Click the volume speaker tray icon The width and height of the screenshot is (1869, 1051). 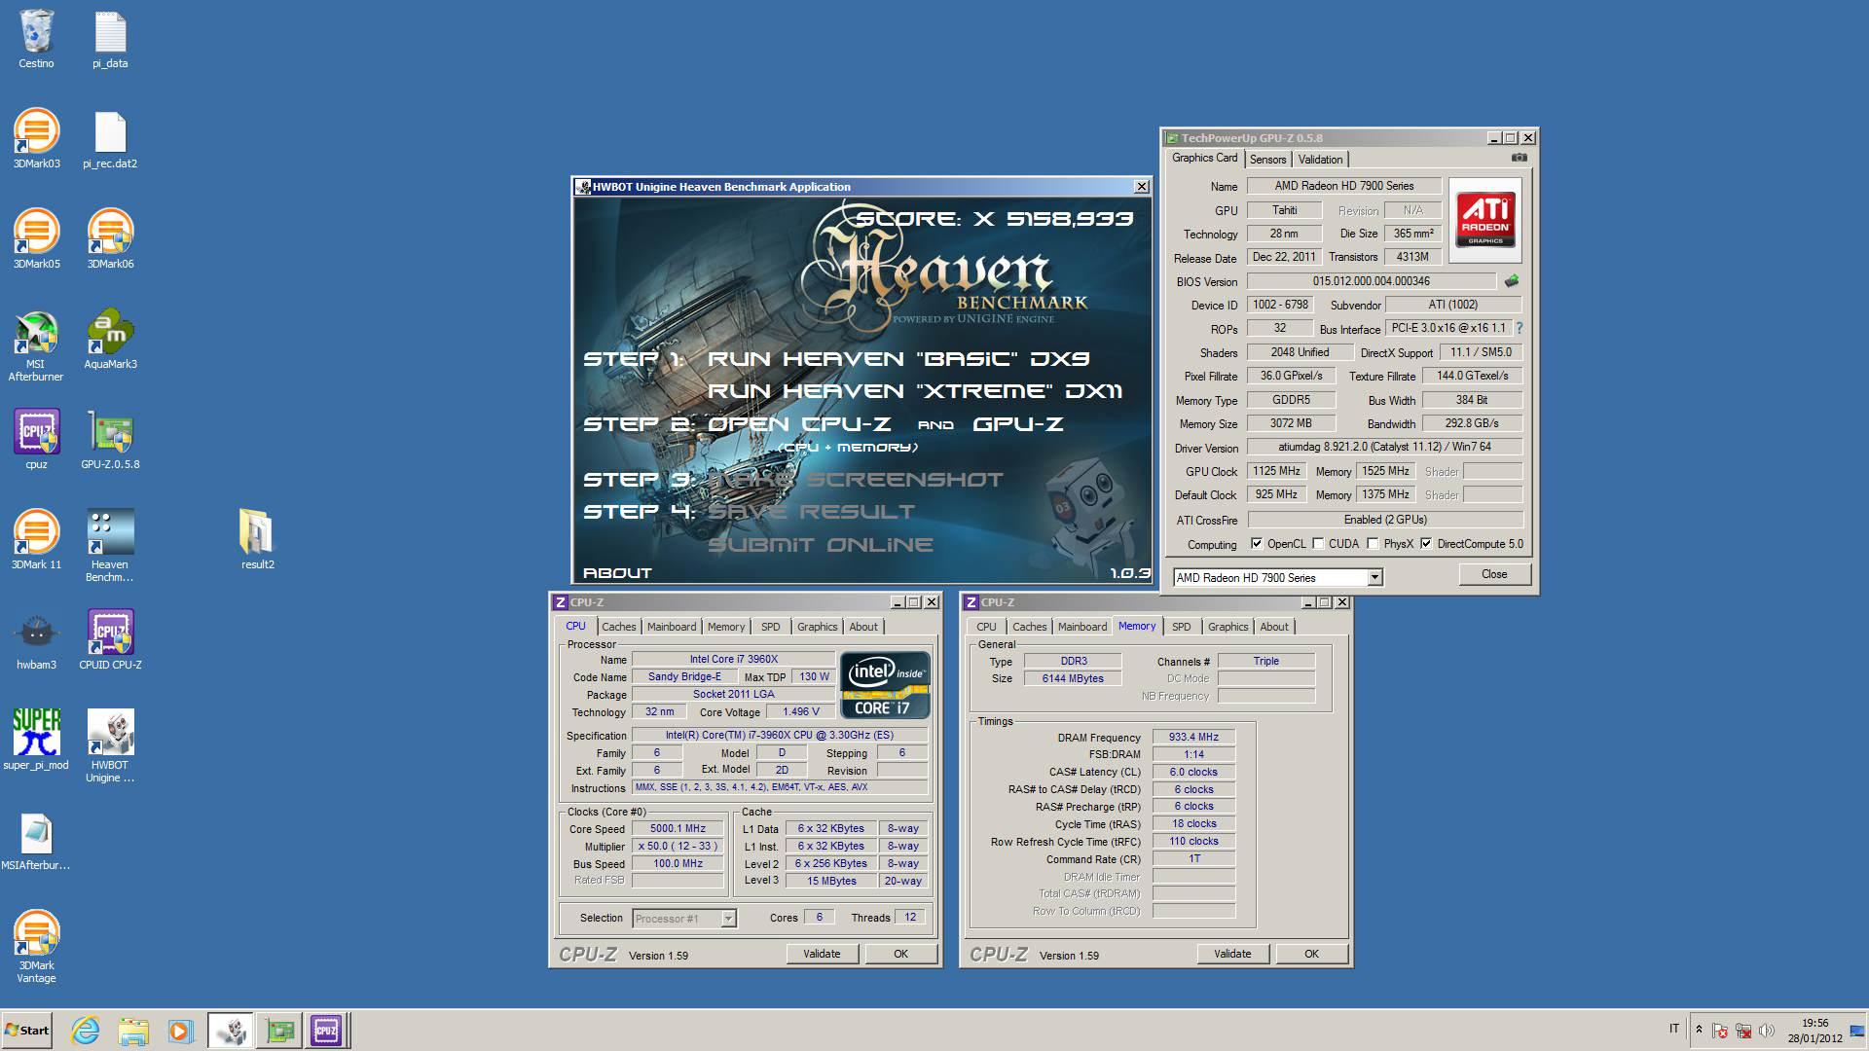(x=1767, y=1030)
